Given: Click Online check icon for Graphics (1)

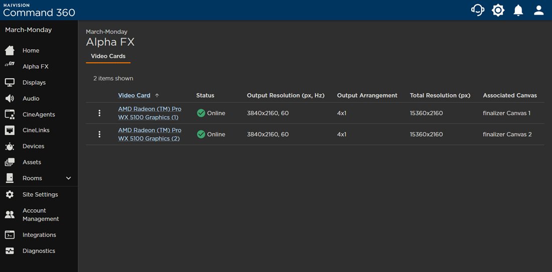Looking at the screenshot, I should point(201,113).
